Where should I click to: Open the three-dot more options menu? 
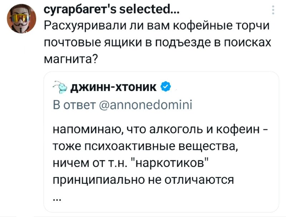(x=273, y=10)
